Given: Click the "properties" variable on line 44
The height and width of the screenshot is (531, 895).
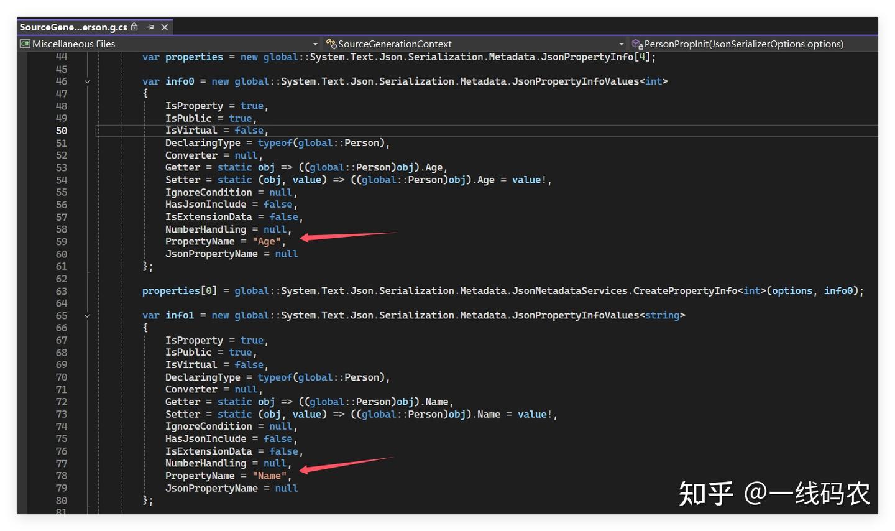Looking at the screenshot, I should pyautogui.click(x=194, y=57).
